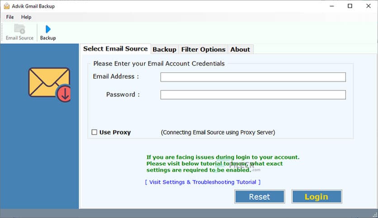Go to the About tab
The image size is (378, 218).
point(240,50)
